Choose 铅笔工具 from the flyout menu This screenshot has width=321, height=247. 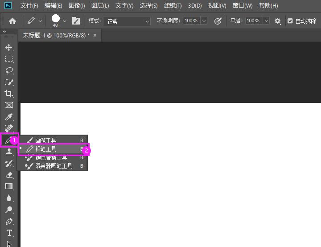53,149
